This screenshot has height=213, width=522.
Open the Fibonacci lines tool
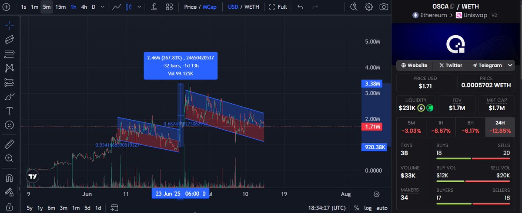coord(9,54)
